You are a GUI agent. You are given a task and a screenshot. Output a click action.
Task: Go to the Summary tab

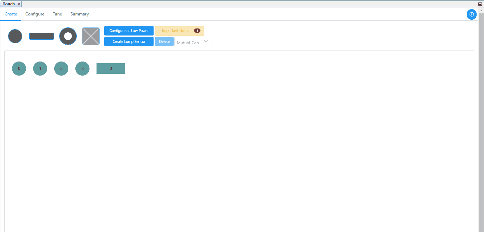pos(80,14)
